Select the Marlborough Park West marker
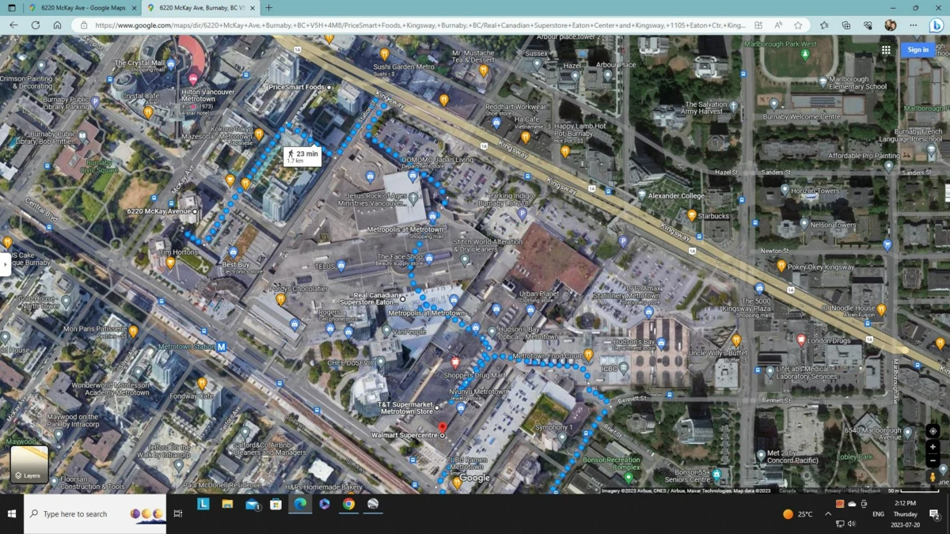This screenshot has height=534, width=950. 805,55
